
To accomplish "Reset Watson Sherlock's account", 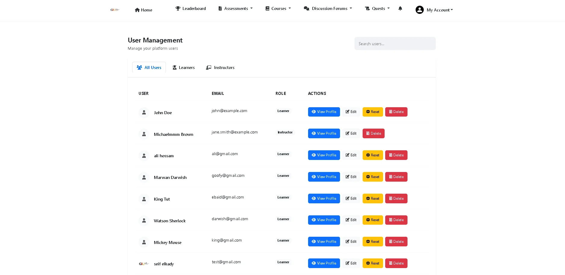I will coord(373,220).
